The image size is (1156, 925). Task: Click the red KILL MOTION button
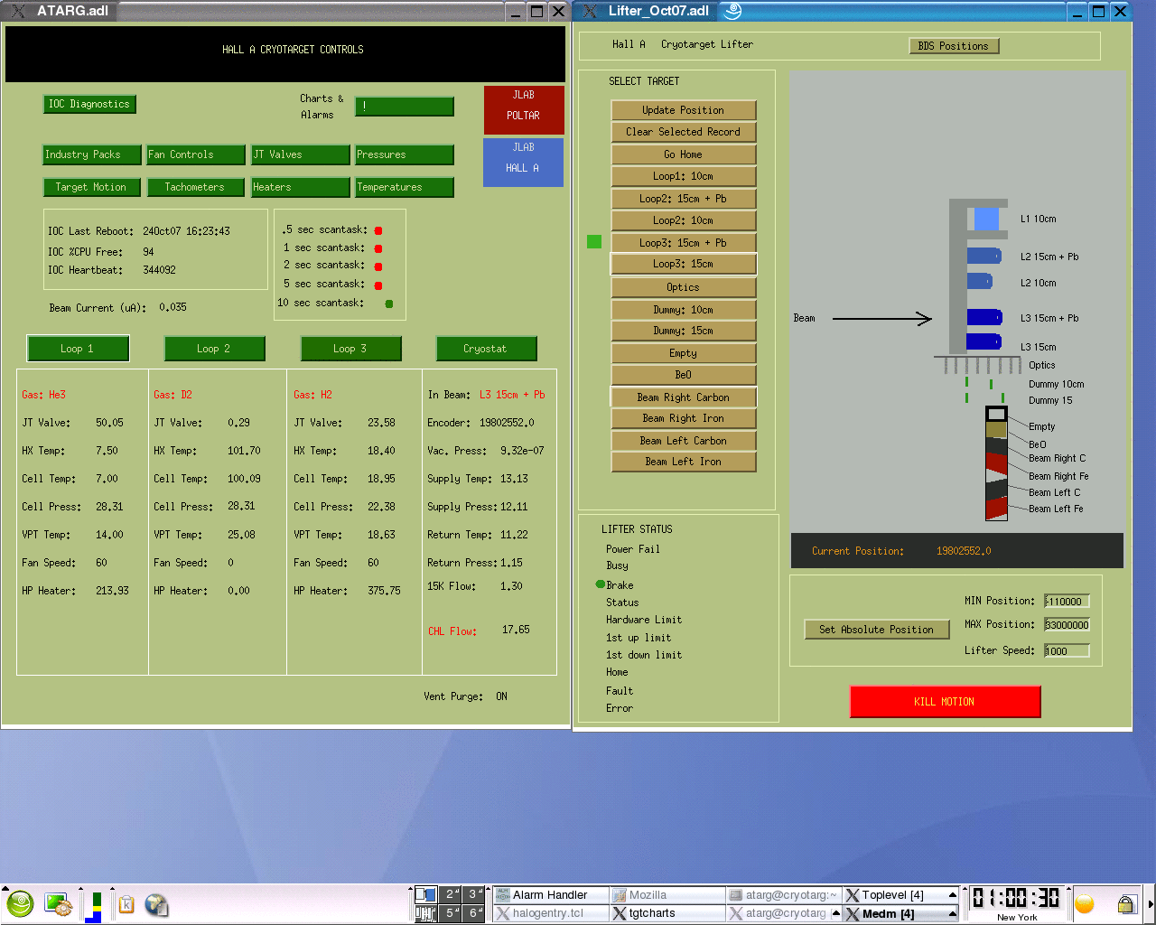[945, 702]
